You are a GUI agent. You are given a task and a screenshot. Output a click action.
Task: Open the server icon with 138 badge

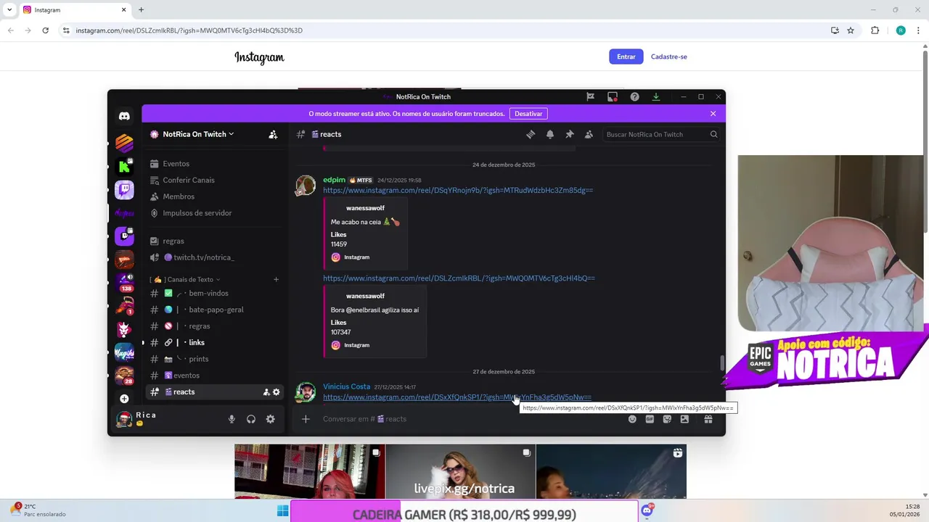[x=124, y=283]
